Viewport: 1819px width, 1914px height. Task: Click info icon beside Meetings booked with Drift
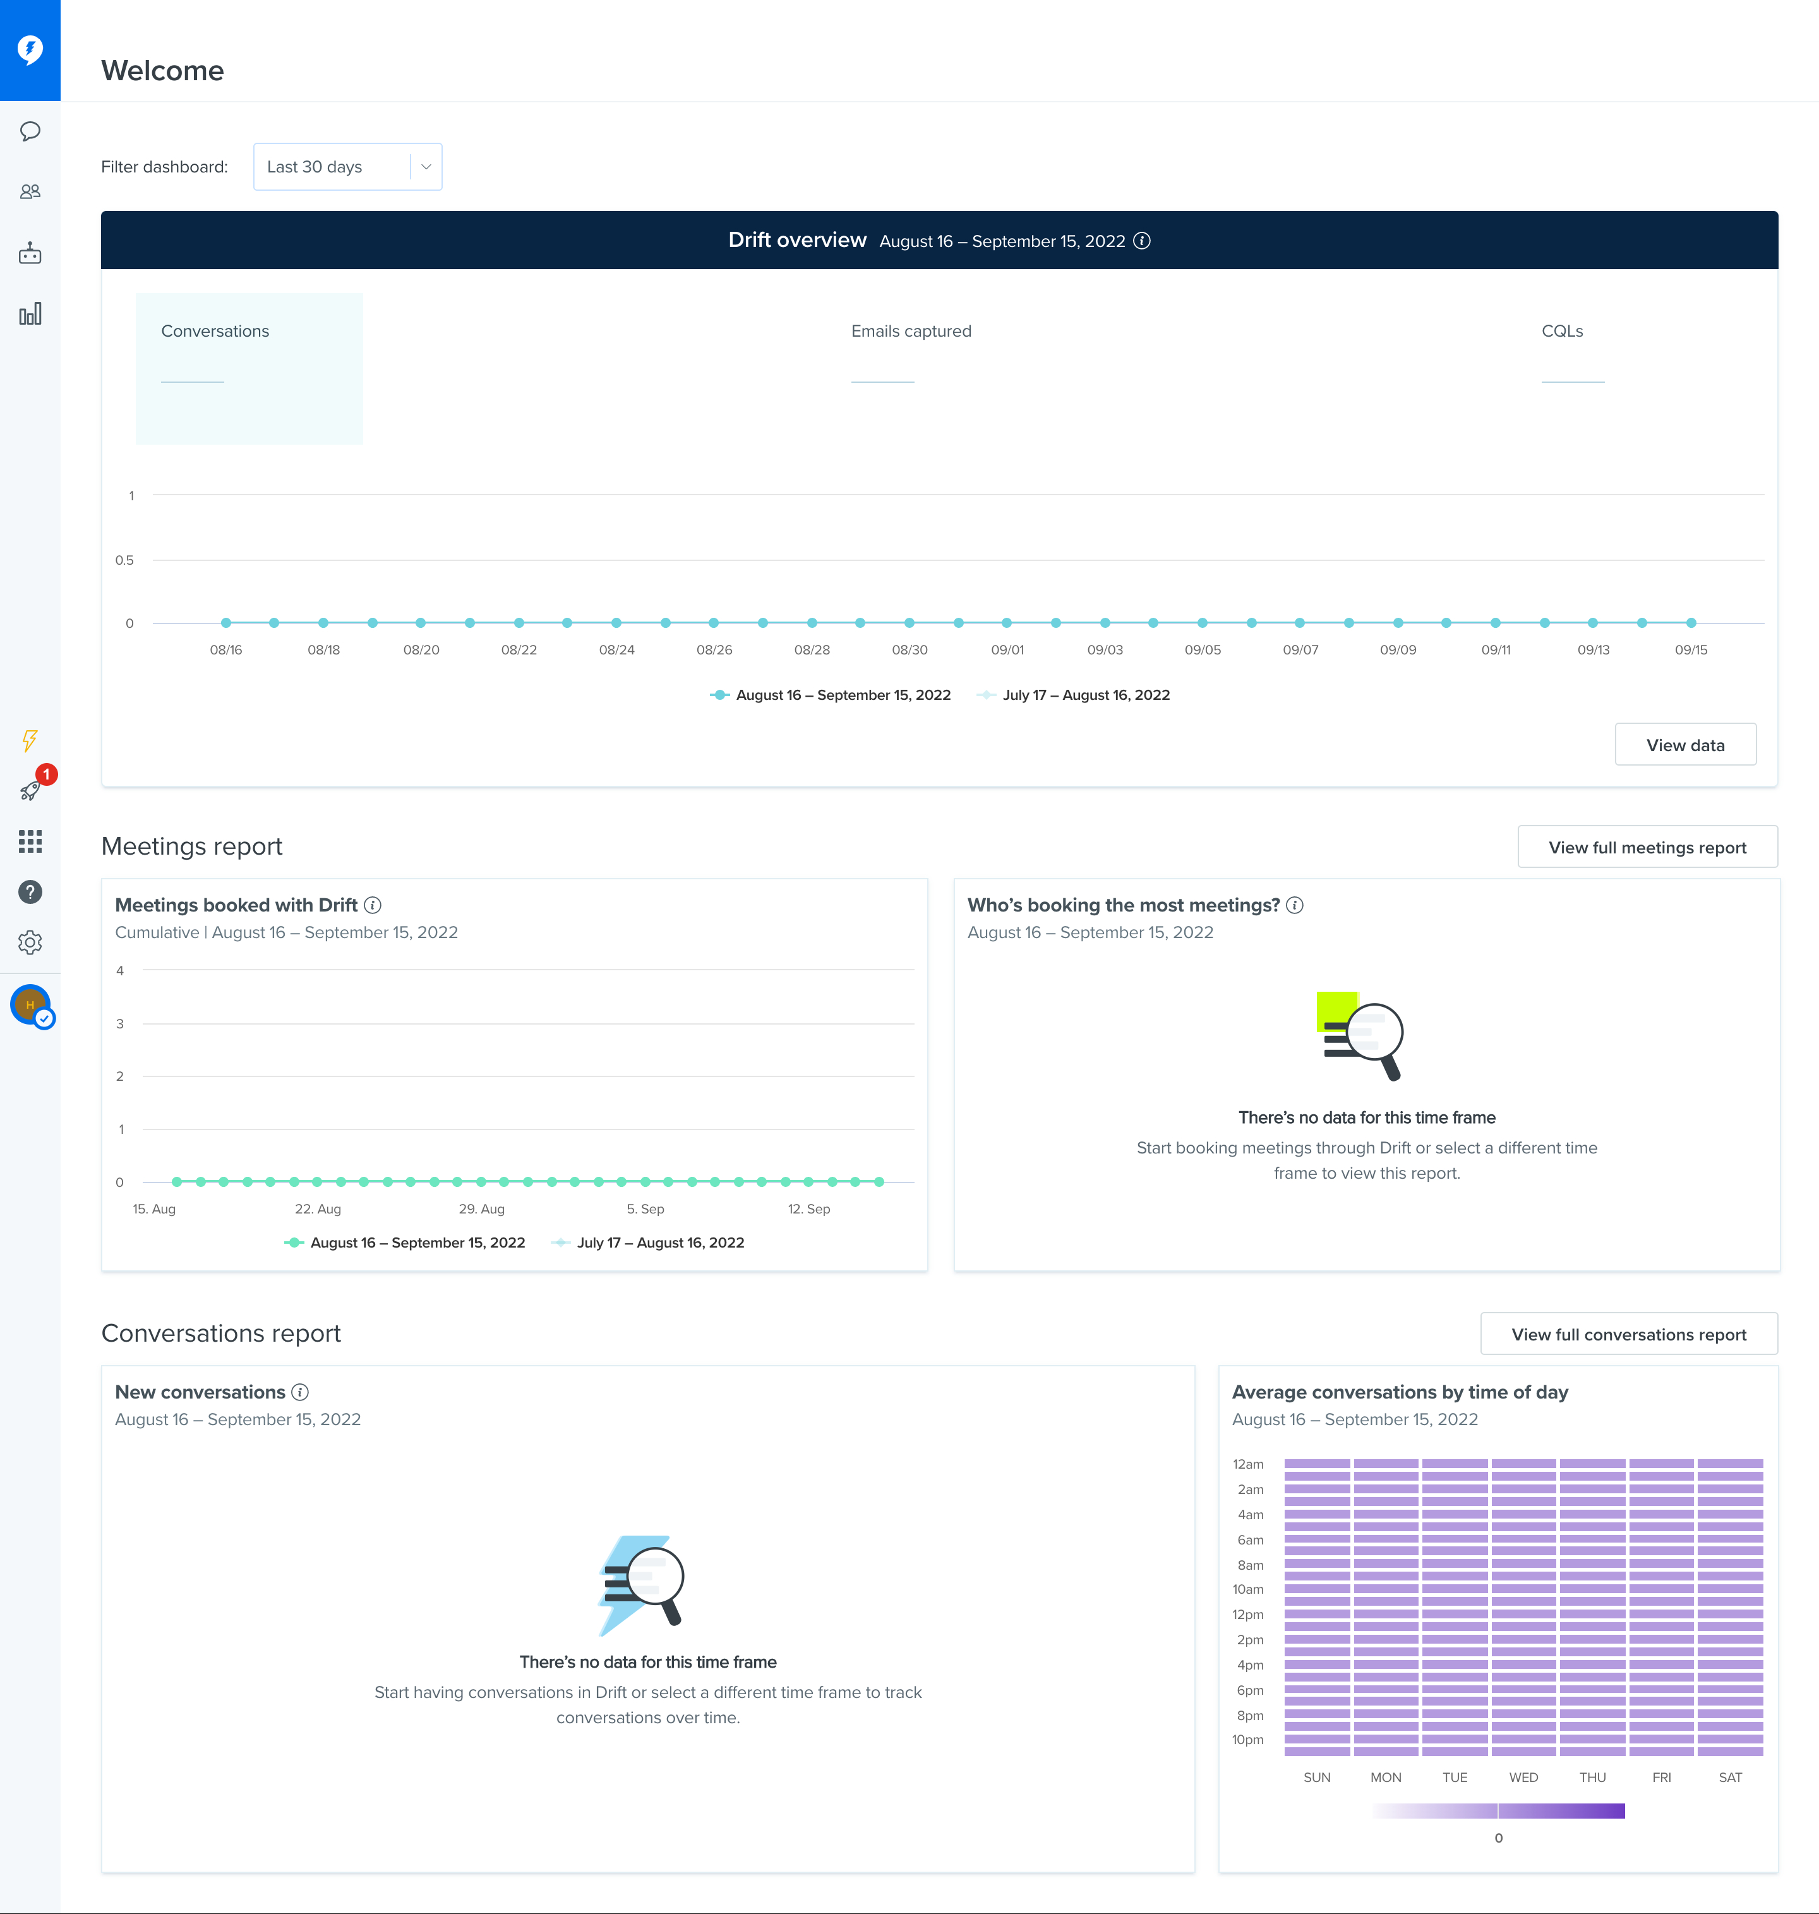[x=373, y=905]
